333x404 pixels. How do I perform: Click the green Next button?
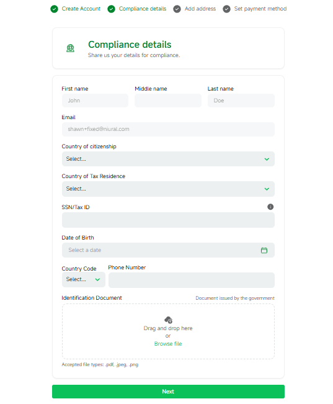point(168,392)
